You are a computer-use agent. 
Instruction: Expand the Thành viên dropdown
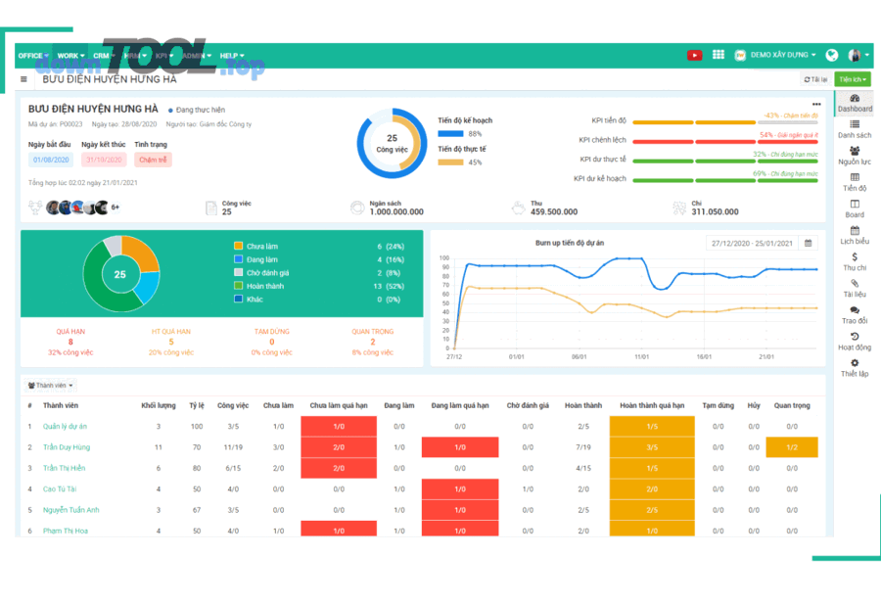coord(51,386)
